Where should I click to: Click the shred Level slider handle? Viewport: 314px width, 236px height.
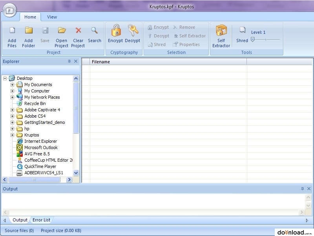(x=253, y=40)
